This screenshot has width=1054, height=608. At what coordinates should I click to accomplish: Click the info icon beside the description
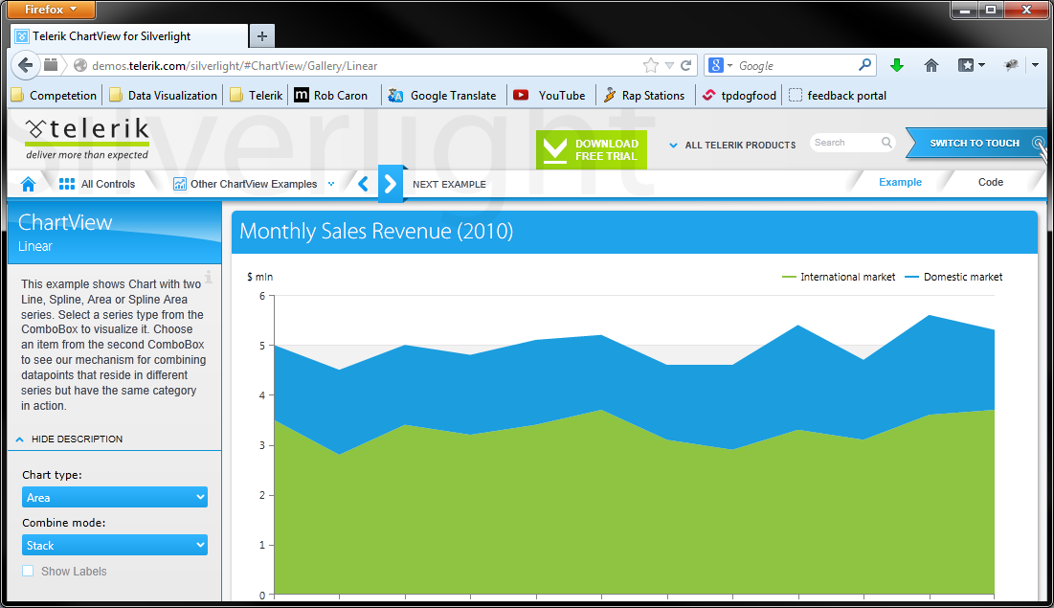tap(209, 277)
